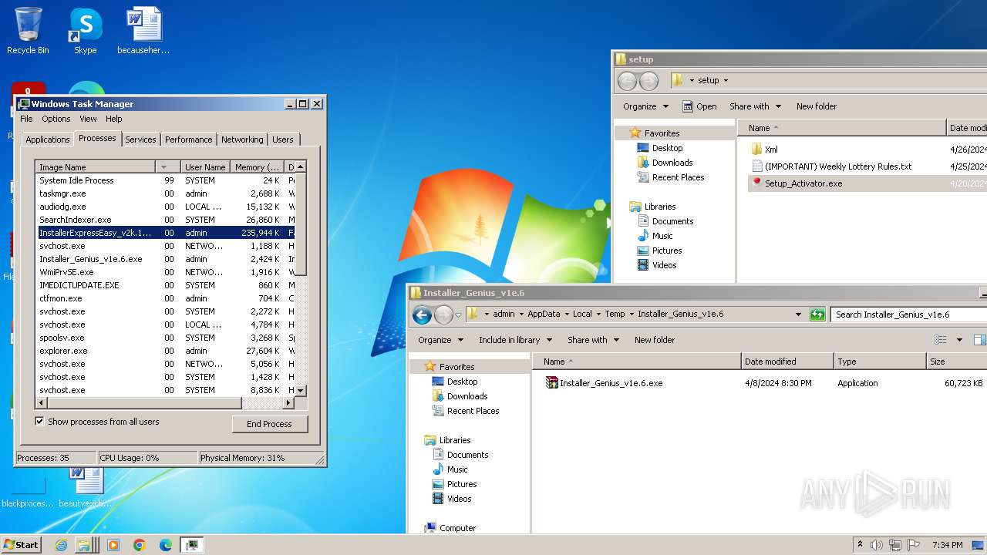Open Task Manager View menu
987x555 pixels.
click(x=88, y=119)
